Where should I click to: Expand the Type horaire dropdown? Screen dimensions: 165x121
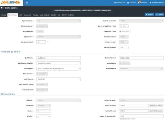coord(58,37)
